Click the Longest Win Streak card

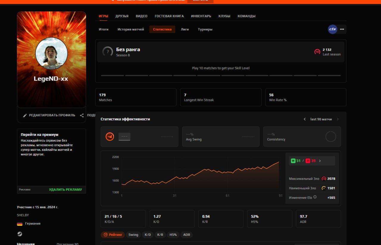coord(221,97)
